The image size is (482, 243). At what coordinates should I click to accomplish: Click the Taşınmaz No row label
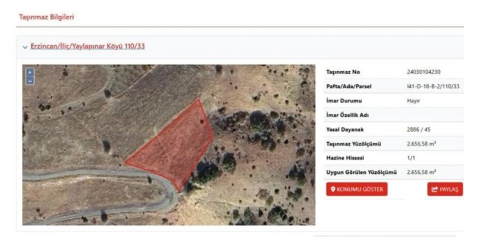coord(343,72)
